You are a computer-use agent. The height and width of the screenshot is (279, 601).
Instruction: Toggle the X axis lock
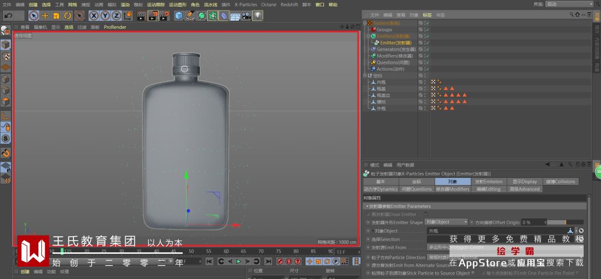pos(93,16)
